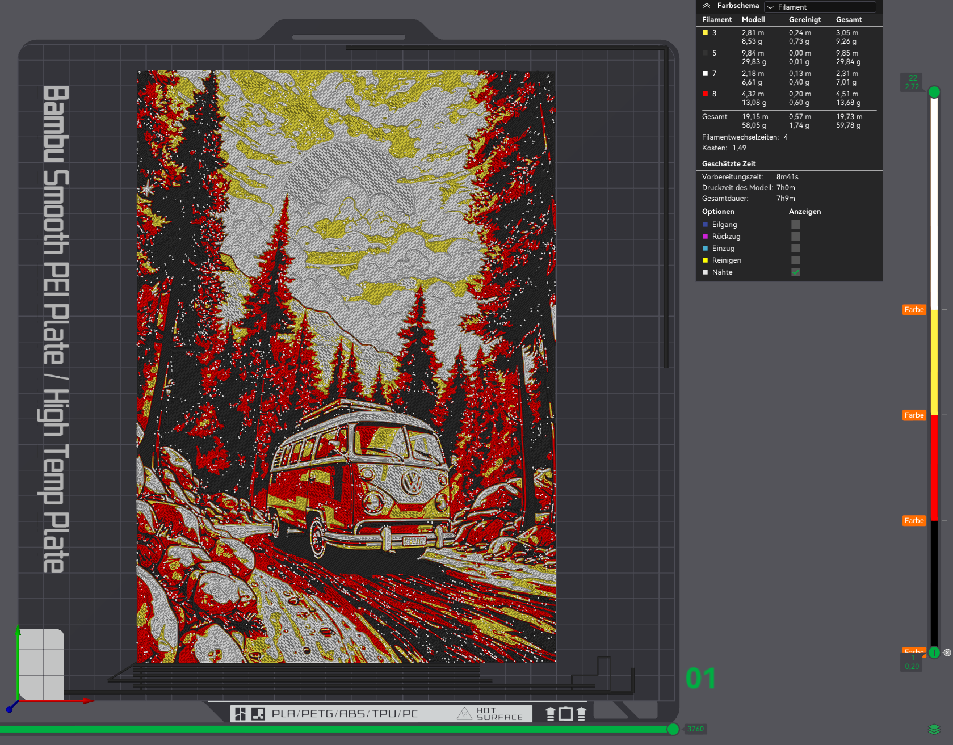Click the middle Farbe change marker
This screenshot has width=953, height=745.
coord(914,415)
